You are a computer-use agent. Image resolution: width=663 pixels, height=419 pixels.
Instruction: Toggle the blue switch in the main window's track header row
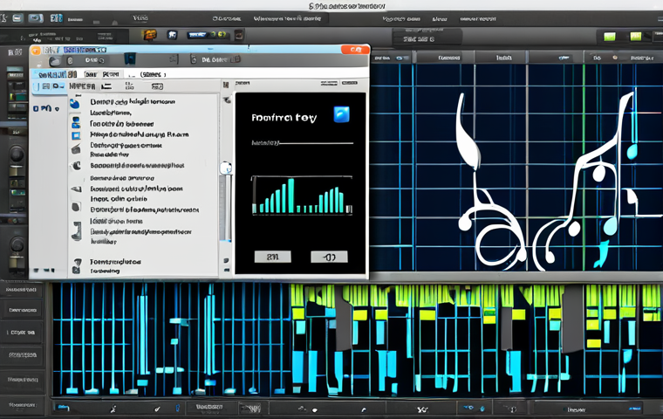[400, 58]
